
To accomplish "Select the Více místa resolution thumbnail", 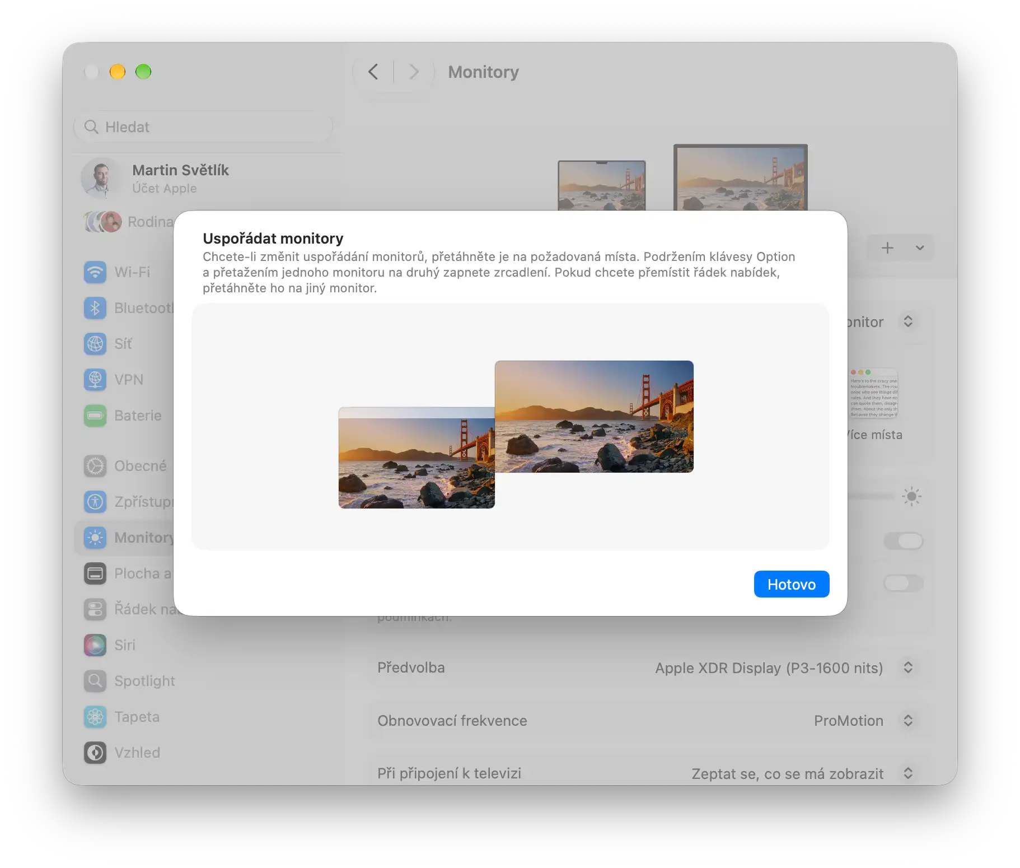I will tap(873, 394).
